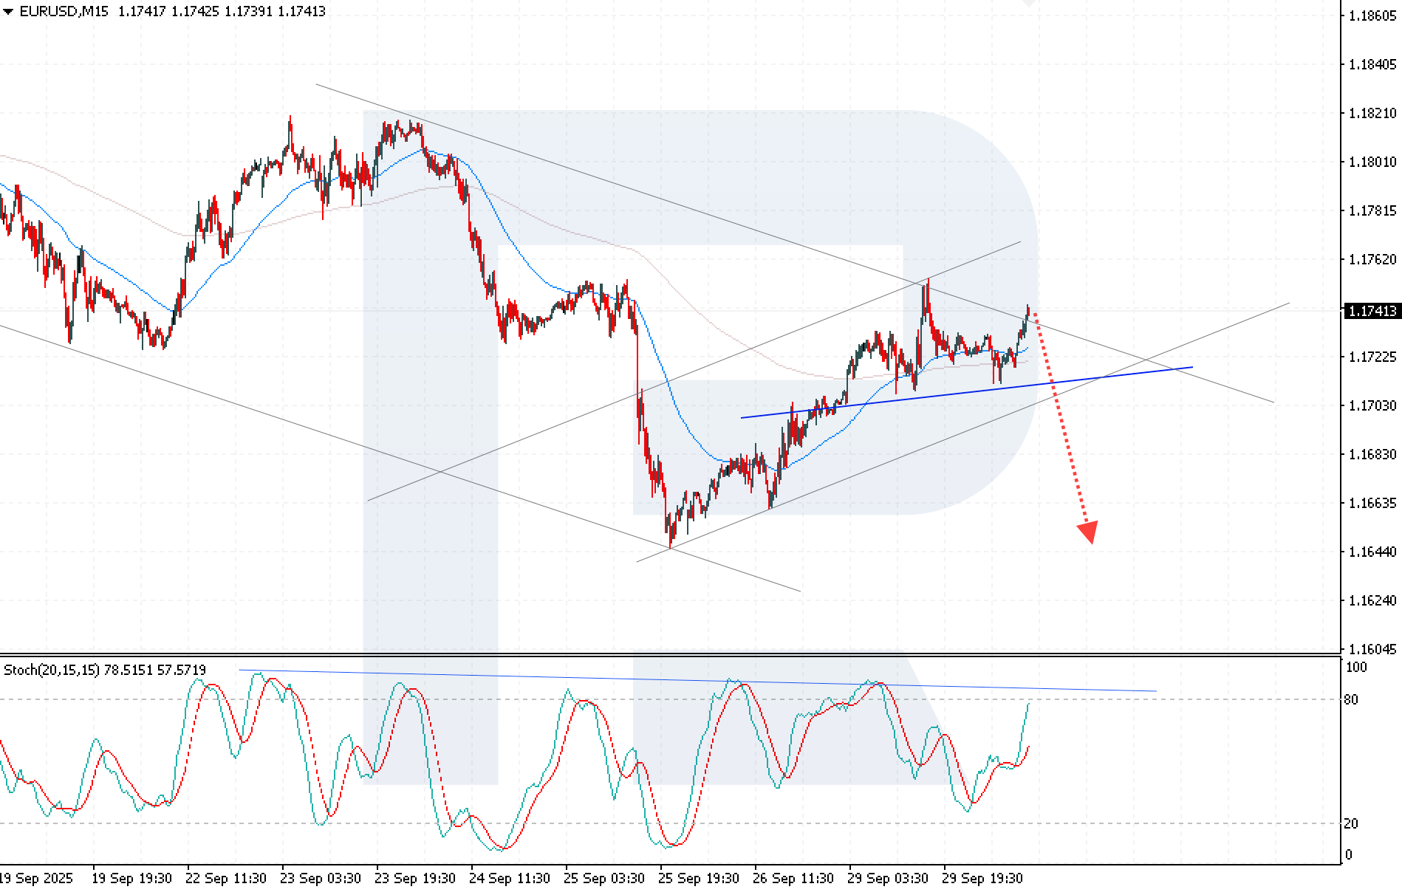1402x895 pixels.
Task: Click the 24 Sep 11:30 time label
Action: (509, 878)
